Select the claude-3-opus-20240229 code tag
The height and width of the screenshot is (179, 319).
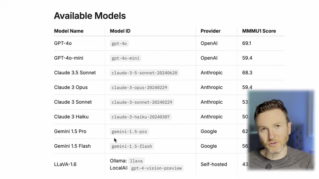click(139, 87)
